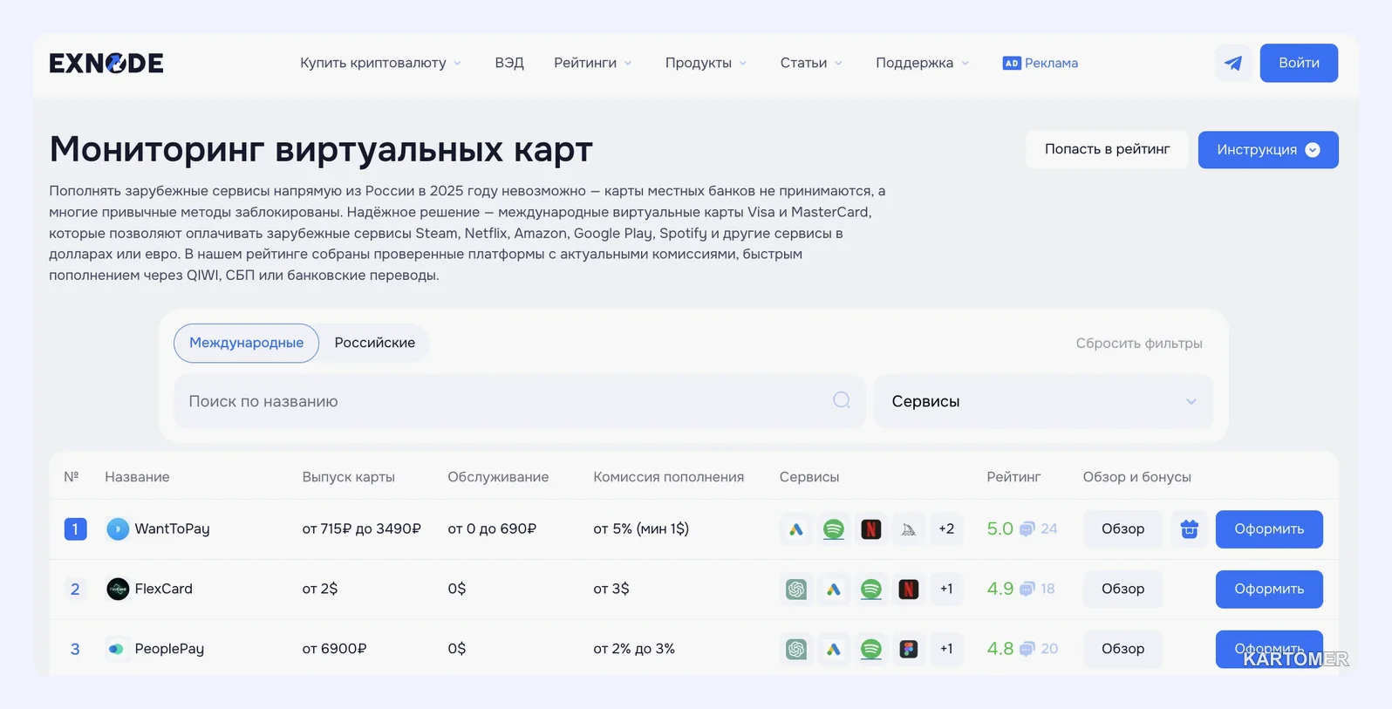This screenshot has height=709, width=1392.
Task: Click the 'от 6900₽' cell
Action: 334,649
